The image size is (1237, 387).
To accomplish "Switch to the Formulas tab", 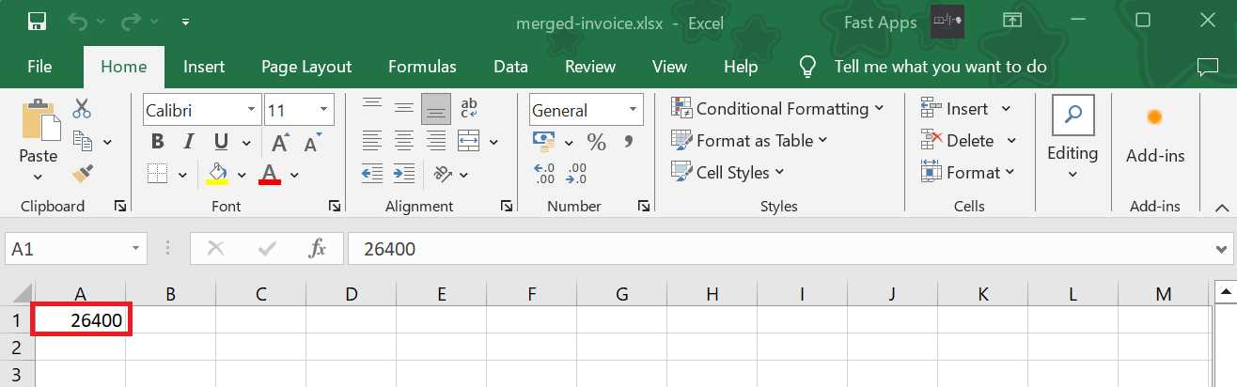I will [422, 67].
